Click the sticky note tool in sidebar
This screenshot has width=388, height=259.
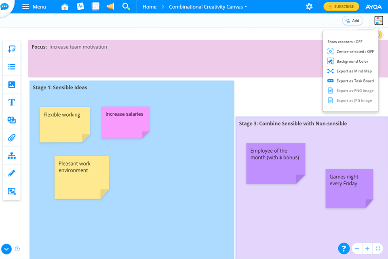(x=12, y=49)
